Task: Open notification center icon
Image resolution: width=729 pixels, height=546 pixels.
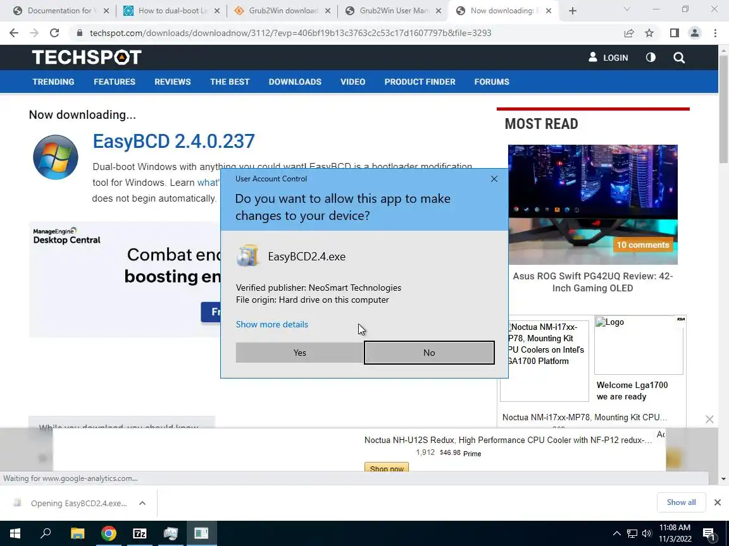Action: (x=709, y=533)
